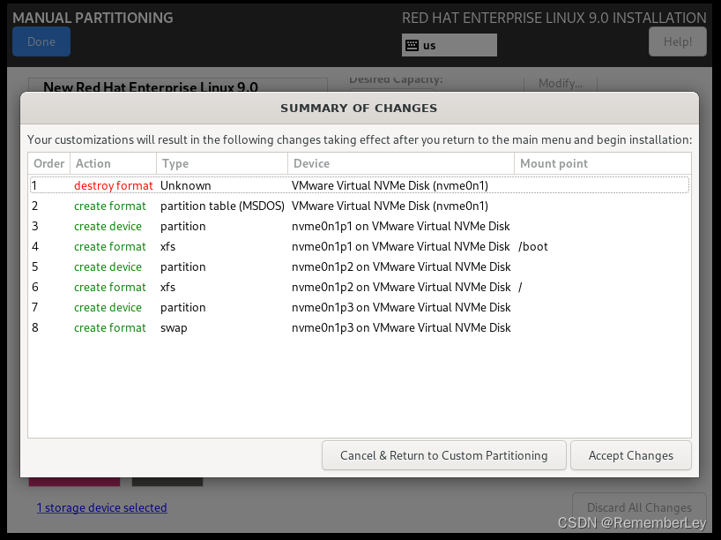Select row 7 create device nvme0n1p3
The width and height of the screenshot is (721, 540).
[360, 307]
